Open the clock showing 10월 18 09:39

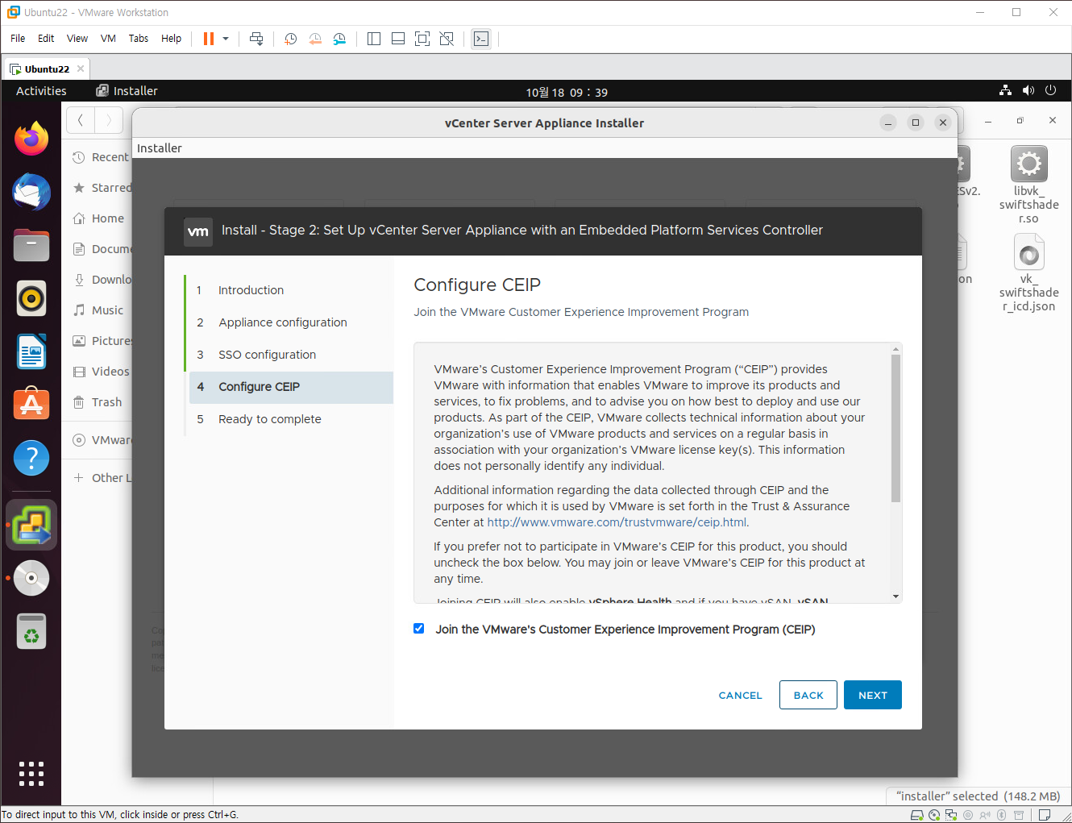pos(567,92)
